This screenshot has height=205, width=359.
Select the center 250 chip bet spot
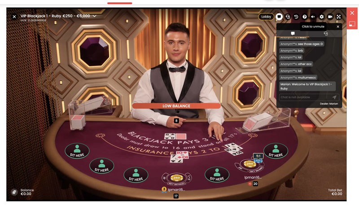(176, 178)
